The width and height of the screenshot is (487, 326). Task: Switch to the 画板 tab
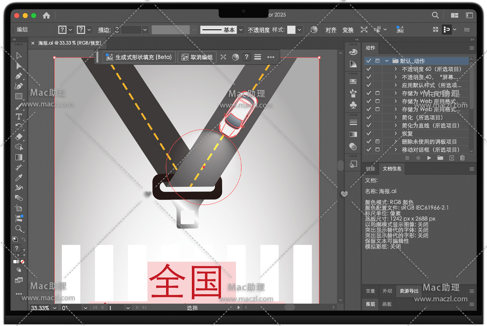tap(387, 304)
